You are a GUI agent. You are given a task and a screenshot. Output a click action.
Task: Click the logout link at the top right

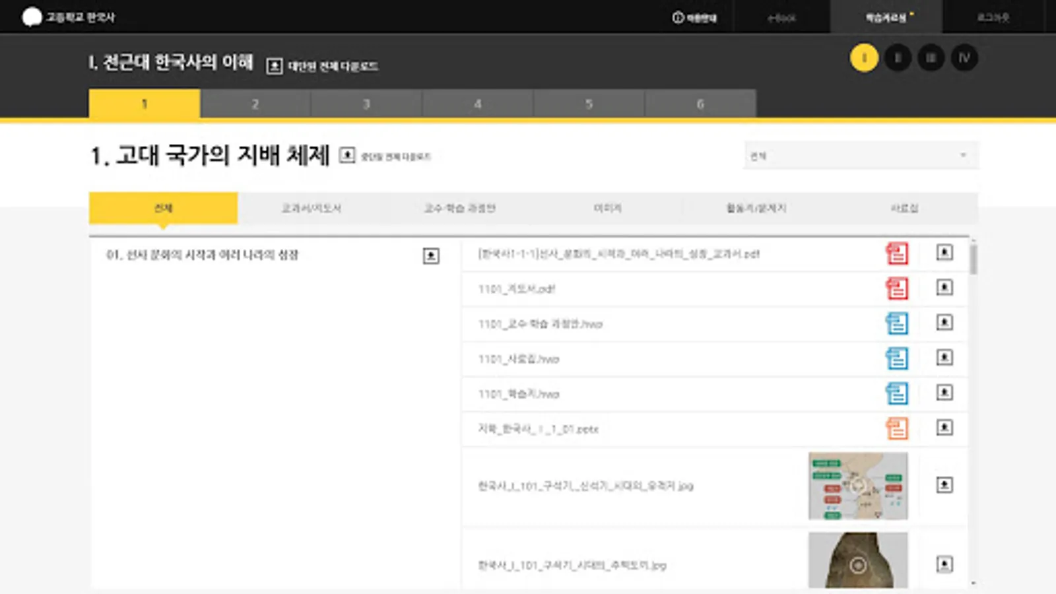pos(993,17)
